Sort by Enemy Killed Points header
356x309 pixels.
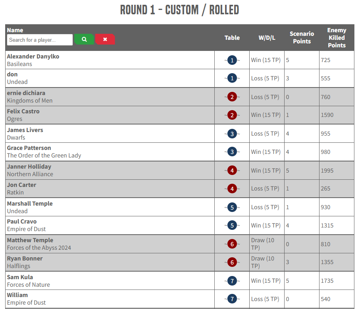point(337,37)
